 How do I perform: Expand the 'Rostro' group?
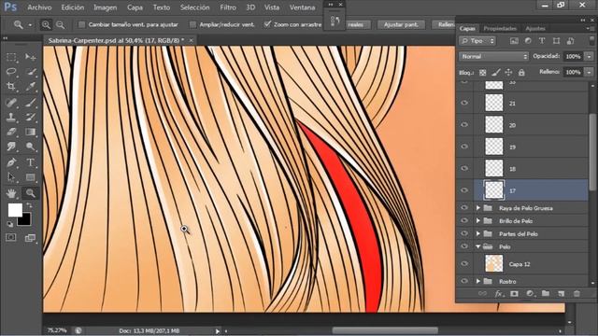tap(478, 281)
